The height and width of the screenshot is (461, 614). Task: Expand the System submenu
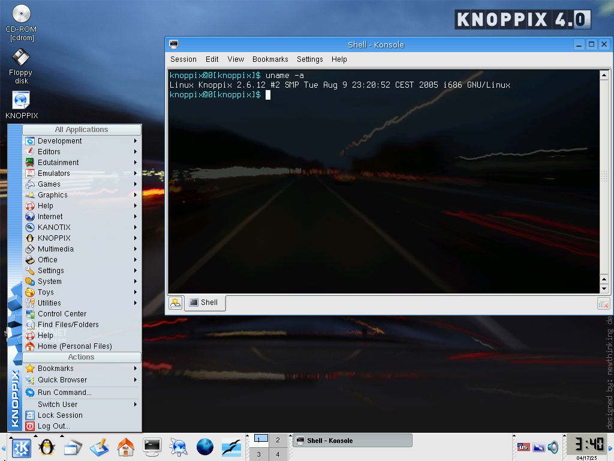pyautogui.click(x=82, y=282)
